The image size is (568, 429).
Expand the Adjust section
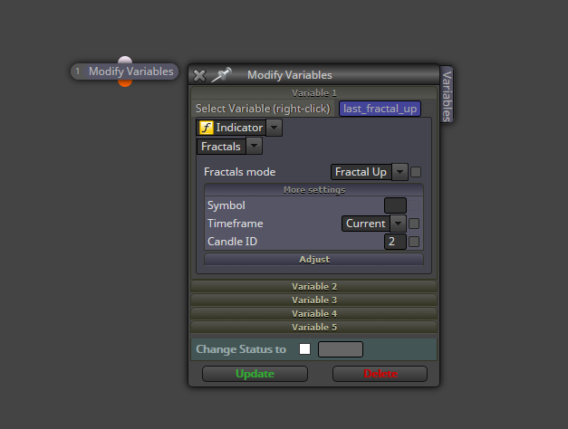314,259
